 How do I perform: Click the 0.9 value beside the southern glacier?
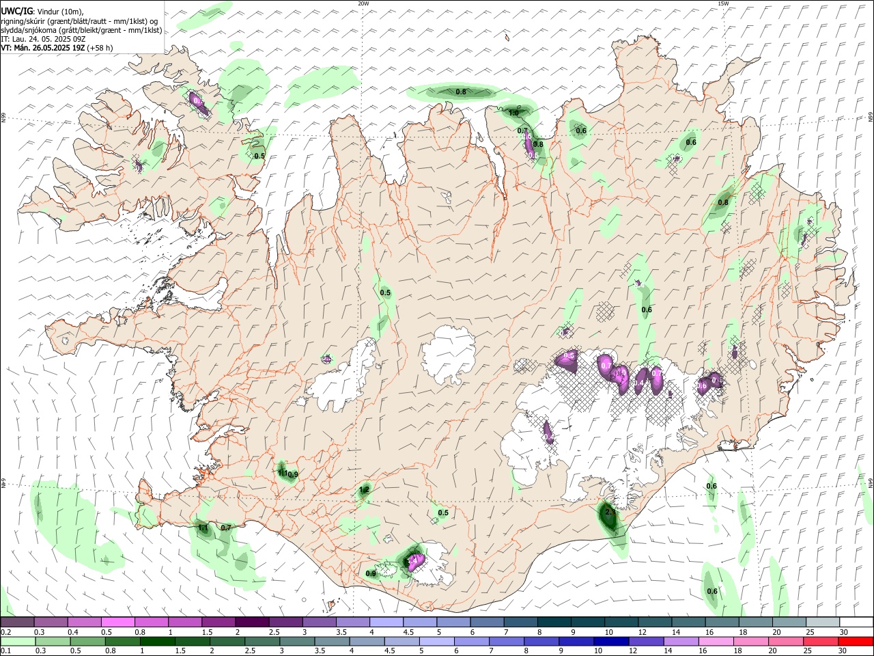371,573
